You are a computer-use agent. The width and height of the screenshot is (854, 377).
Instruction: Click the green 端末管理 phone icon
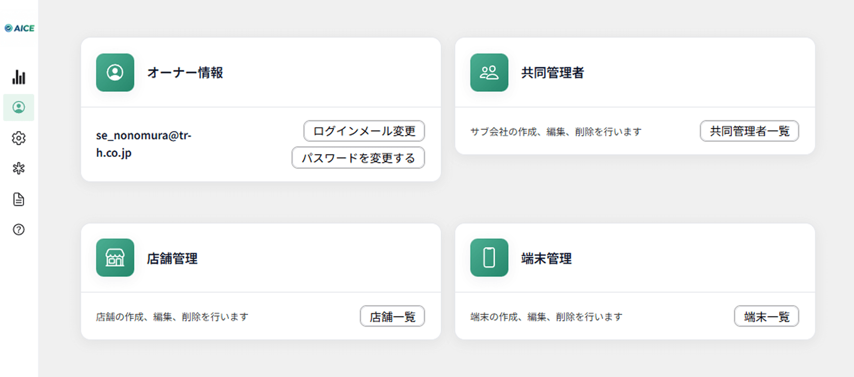[489, 258]
